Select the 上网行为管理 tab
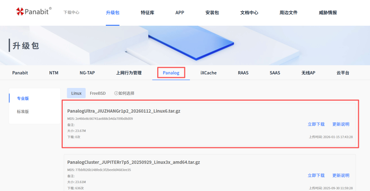Image resolution: width=370 pixels, height=191 pixels. pos(129,73)
